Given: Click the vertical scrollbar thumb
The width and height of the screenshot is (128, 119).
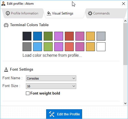Looking at the screenshot, I should click(x=125, y=44).
